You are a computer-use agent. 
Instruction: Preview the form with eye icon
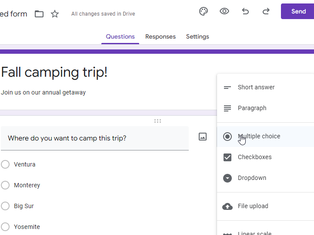click(x=224, y=12)
